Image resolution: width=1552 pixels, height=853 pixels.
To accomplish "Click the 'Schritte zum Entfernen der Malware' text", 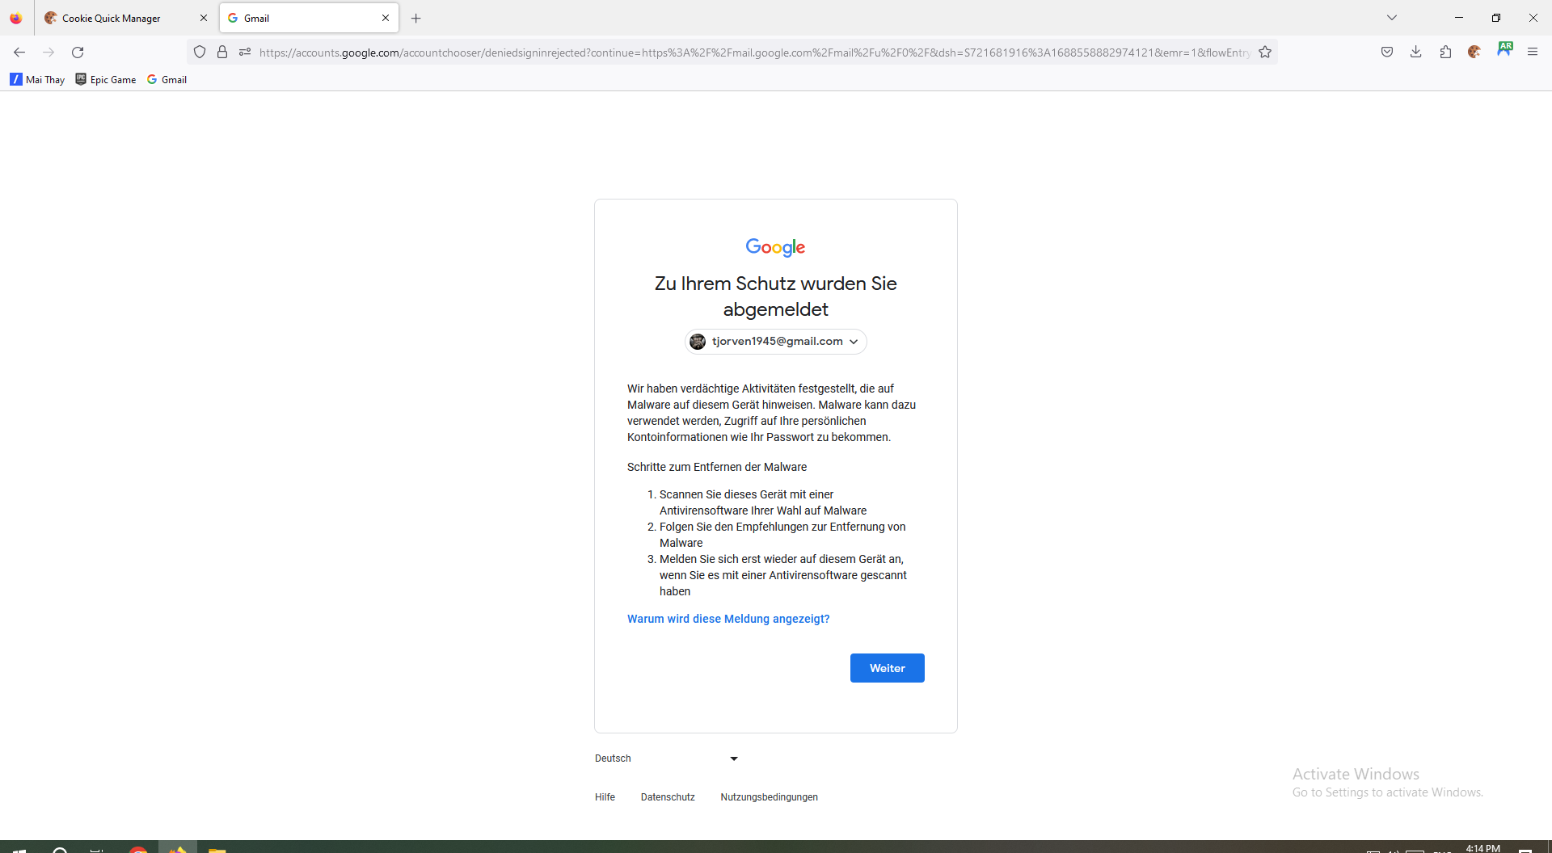I will pyautogui.click(x=717, y=467).
